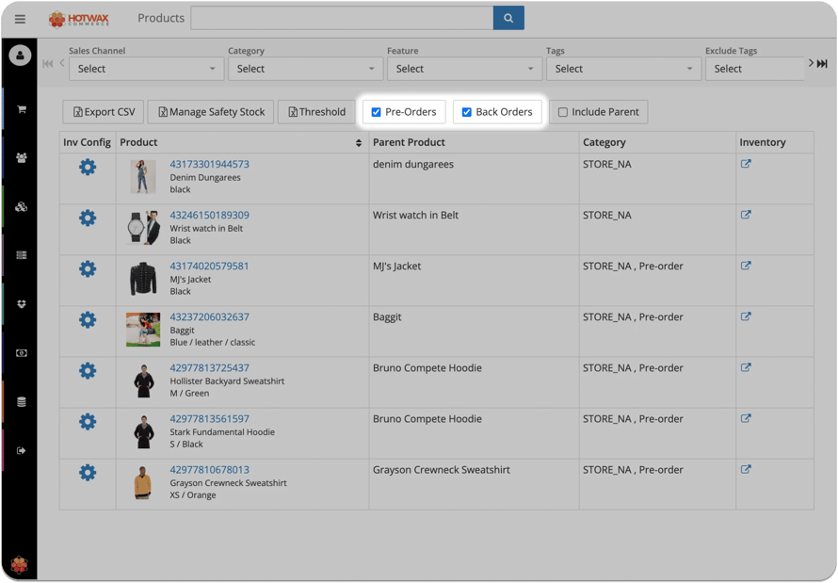Open product link 43173301944573
The height and width of the screenshot is (583, 838).
[209, 164]
